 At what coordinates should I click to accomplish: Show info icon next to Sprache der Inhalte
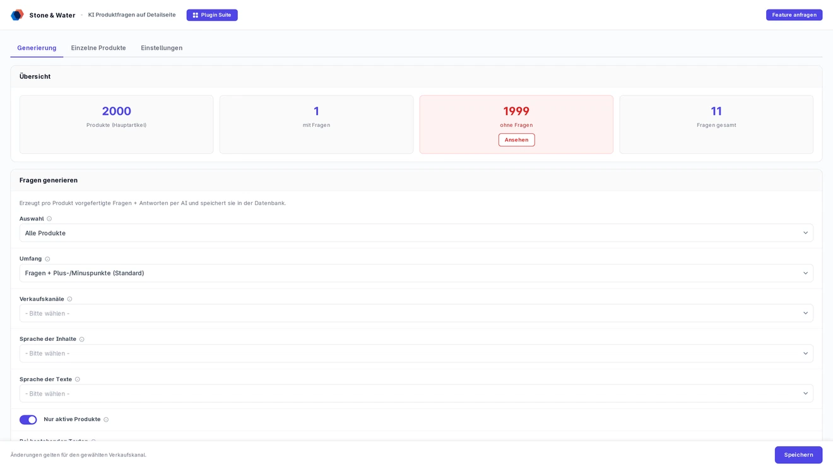point(81,340)
